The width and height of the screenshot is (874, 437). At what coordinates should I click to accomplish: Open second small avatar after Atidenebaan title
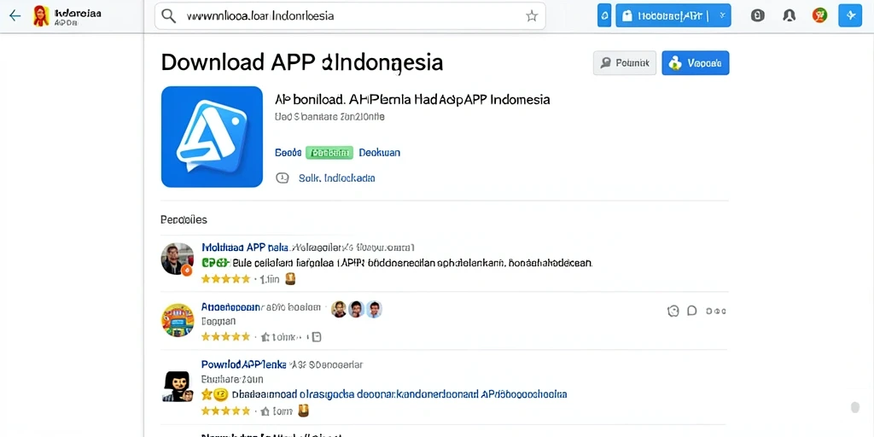(x=356, y=309)
